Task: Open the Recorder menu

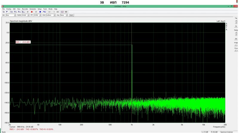Action: click(x=25, y=9)
